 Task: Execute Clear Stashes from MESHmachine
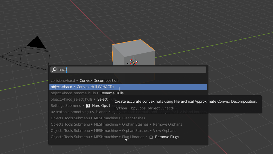pos(134,118)
